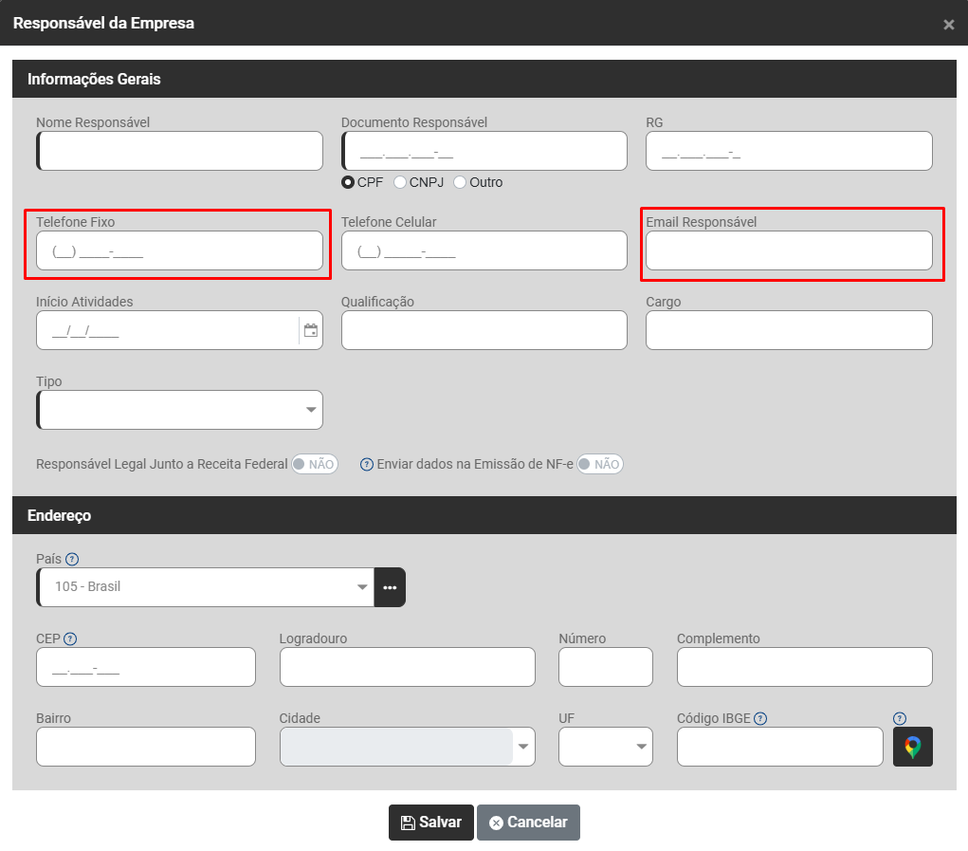Open the UF state dropdown
Viewport: 968px width, 851px height.
click(606, 747)
